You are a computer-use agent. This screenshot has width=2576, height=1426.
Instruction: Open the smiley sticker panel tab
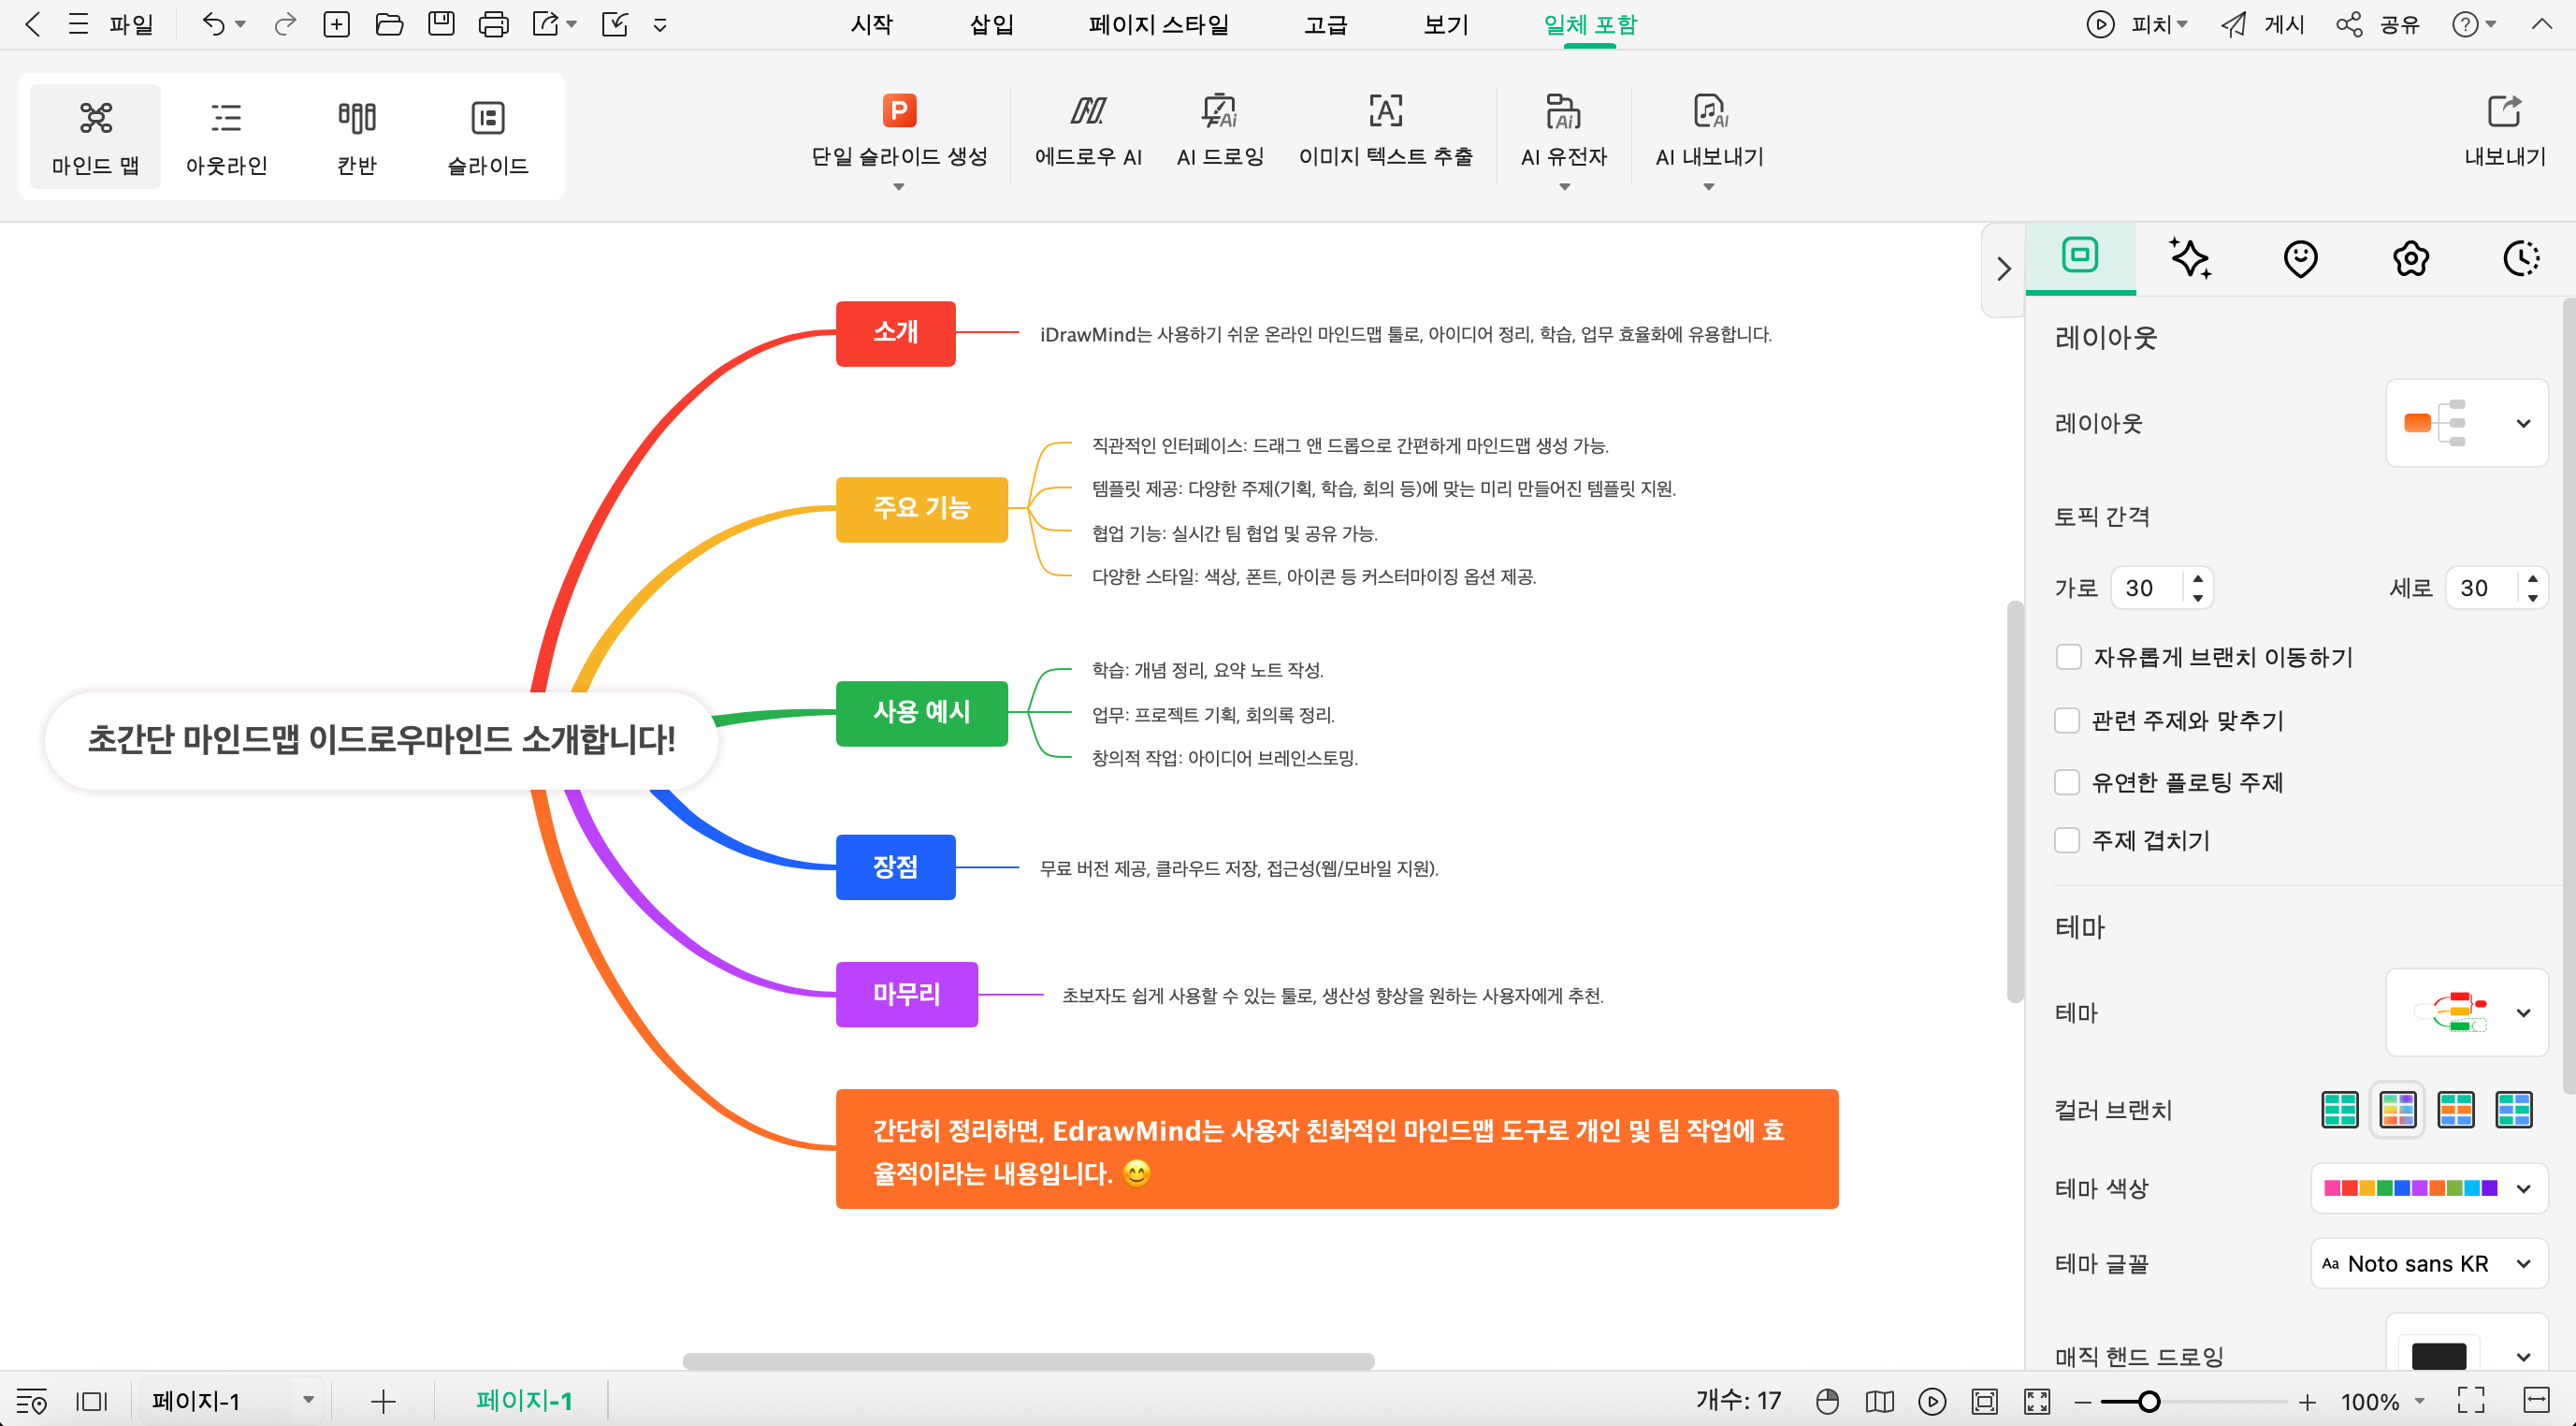pos(2300,258)
